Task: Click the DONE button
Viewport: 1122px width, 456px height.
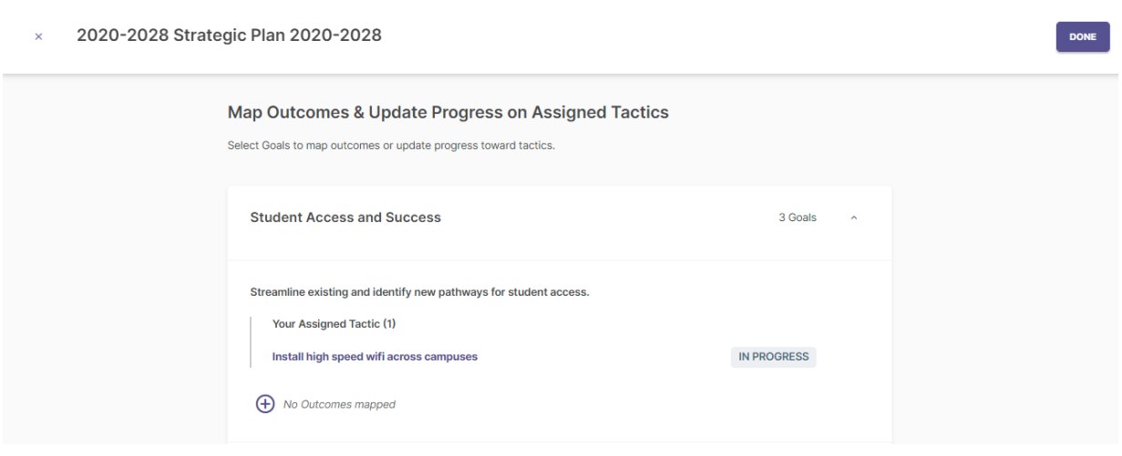Action: pos(1082,36)
